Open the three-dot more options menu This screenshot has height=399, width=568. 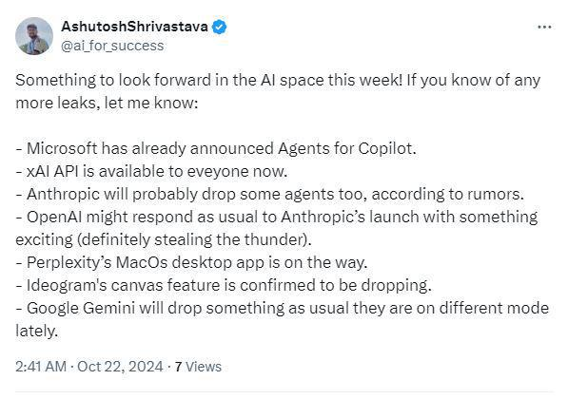pyautogui.click(x=544, y=28)
